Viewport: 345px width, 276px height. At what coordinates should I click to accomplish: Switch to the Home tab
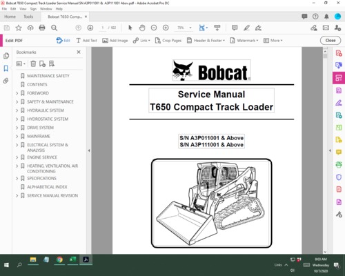pyautogui.click(x=10, y=17)
